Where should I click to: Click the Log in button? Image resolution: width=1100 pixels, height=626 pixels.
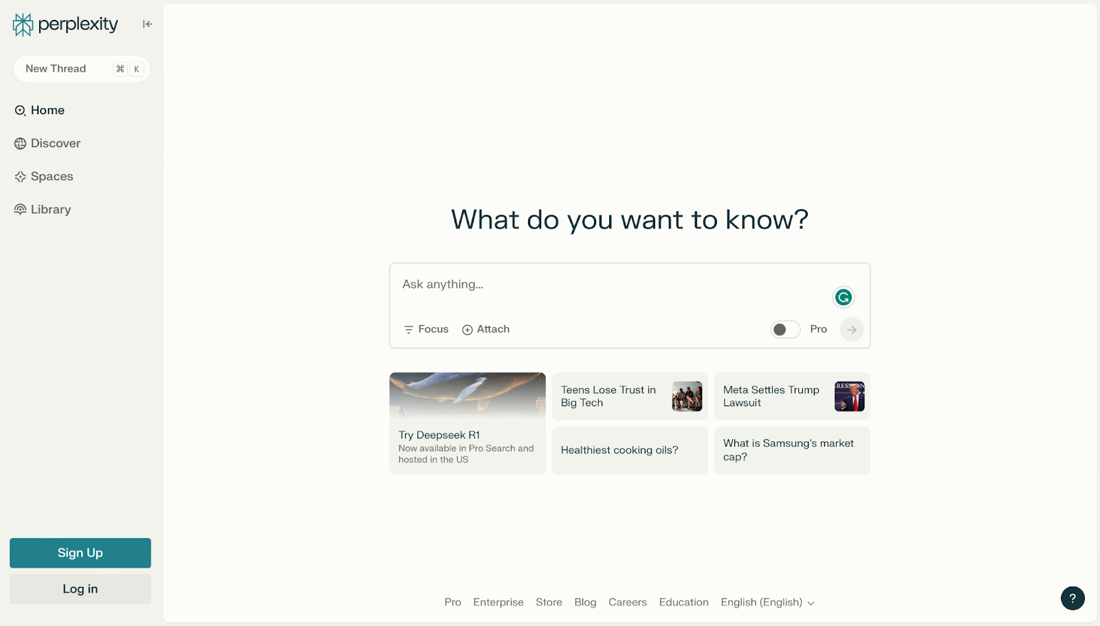tap(80, 589)
